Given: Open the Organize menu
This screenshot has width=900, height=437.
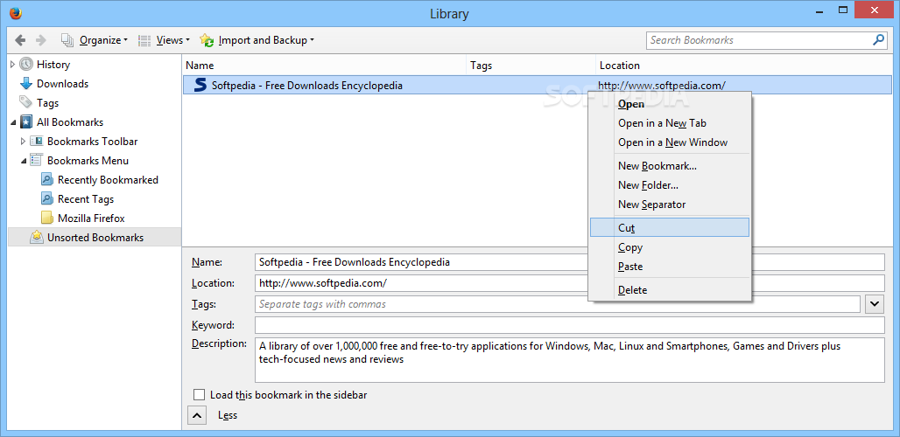Looking at the screenshot, I should 95,40.
